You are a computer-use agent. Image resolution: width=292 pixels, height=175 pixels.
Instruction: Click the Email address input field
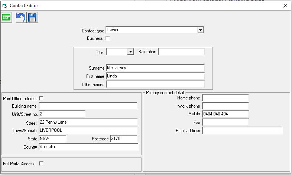pos(242,130)
